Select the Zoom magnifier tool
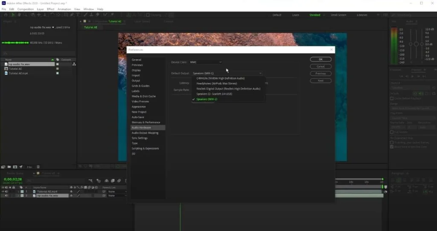Screen dimensions: 437x231 [25, 15]
